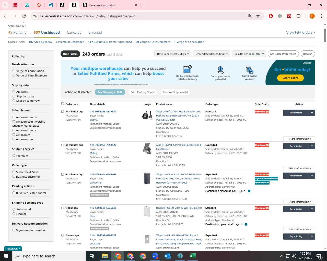The height and width of the screenshot is (261, 327).
Task: Apply 107 Ship by today quick filter
Action: [x=40, y=42]
